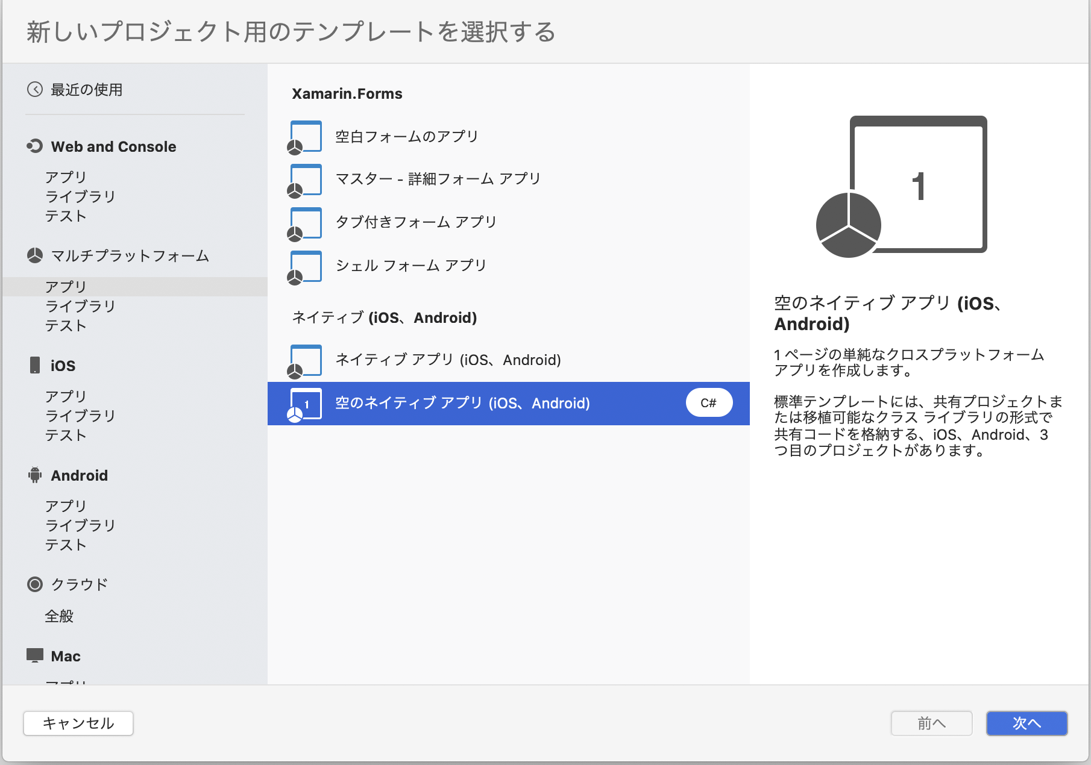Click the C# language badge
1091x765 pixels.
pos(709,402)
